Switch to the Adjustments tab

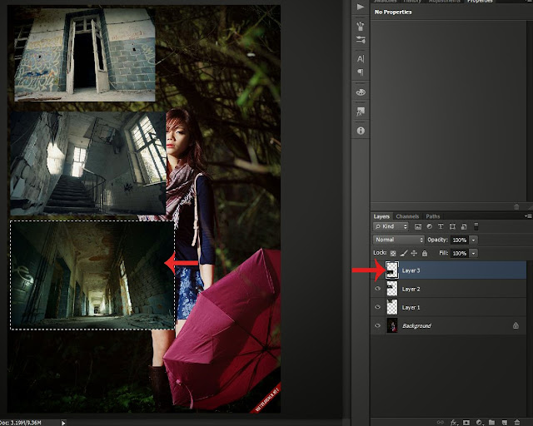coord(444,2)
